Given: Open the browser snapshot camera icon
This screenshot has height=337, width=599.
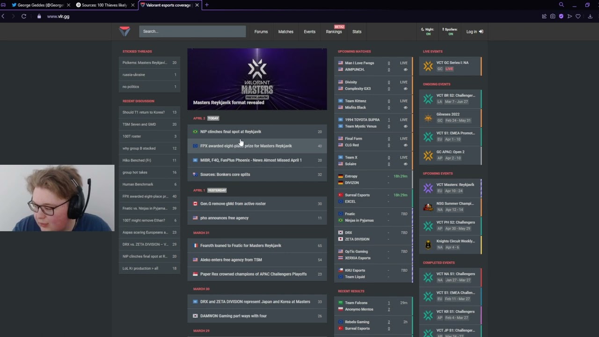Looking at the screenshot, I should coord(553,16).
